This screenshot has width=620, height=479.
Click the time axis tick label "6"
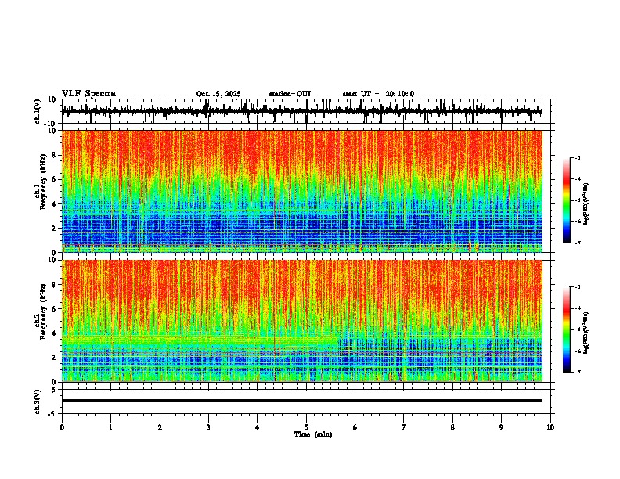click(355, 427)
